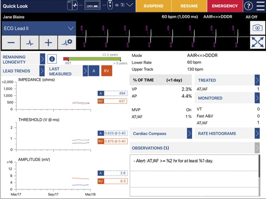Expand ECG waveform to full screen
The image size is (266, 199).
(257, 42)
